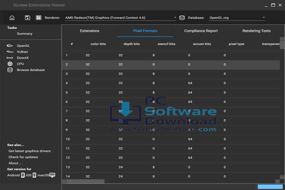Click the vertical scrollbar thumb of the table

coord(282,45)
